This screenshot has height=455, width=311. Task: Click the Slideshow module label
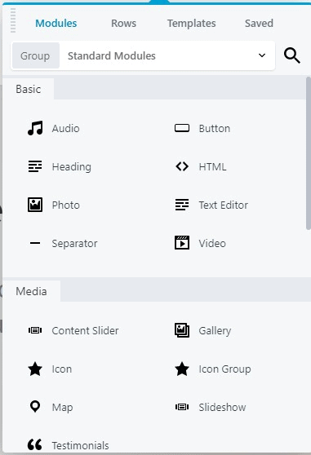click(222, 407)
